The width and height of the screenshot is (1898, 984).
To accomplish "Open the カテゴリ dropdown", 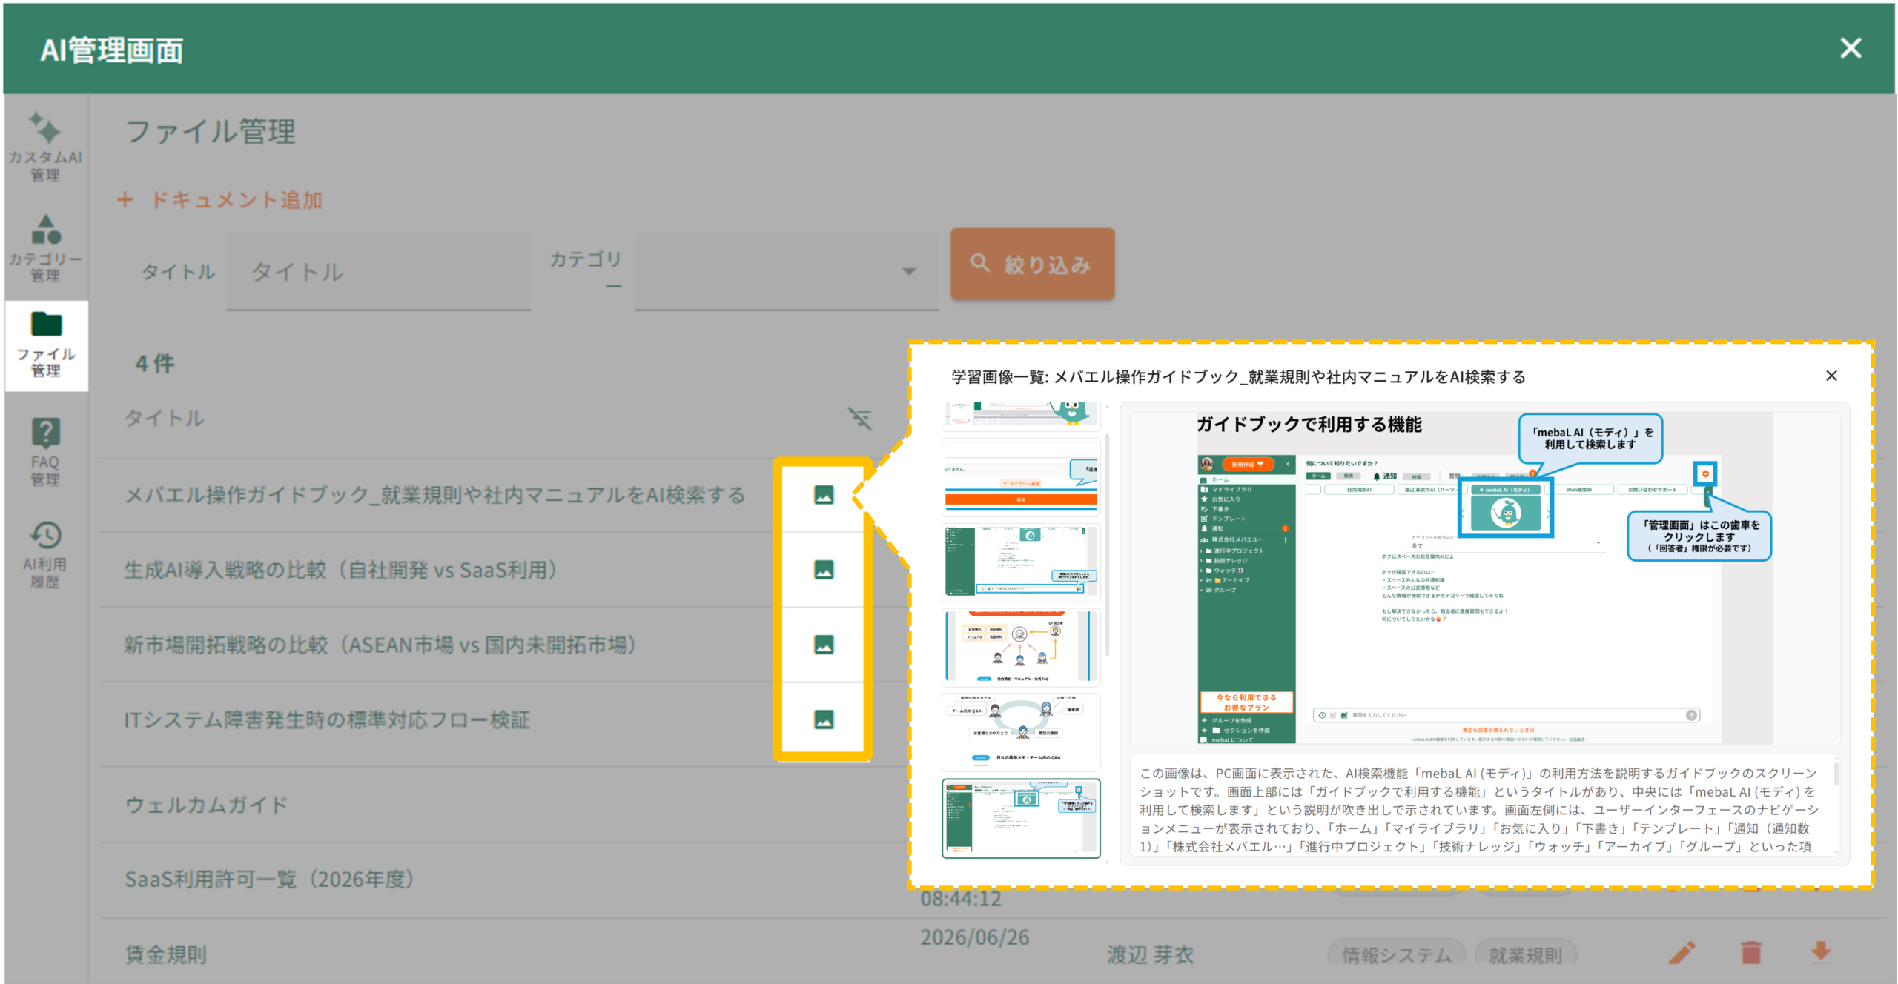I will coord(786,271).
